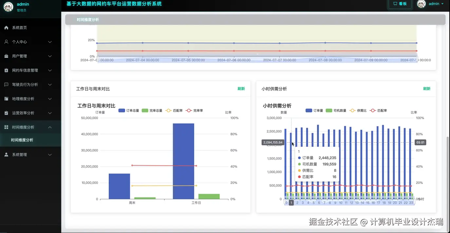Viewport: 450px width, 233px height.
Task: Click the 小时供需分析 chart title
Action: coord(277,106)
